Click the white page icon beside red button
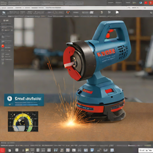The image size is (153, 153). point(10,150)
